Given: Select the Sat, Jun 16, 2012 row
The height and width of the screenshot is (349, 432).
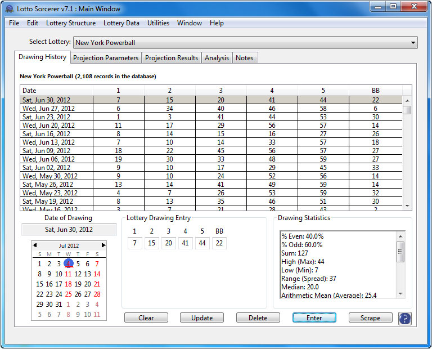Looking at the screenshot, I should (211, 134).
